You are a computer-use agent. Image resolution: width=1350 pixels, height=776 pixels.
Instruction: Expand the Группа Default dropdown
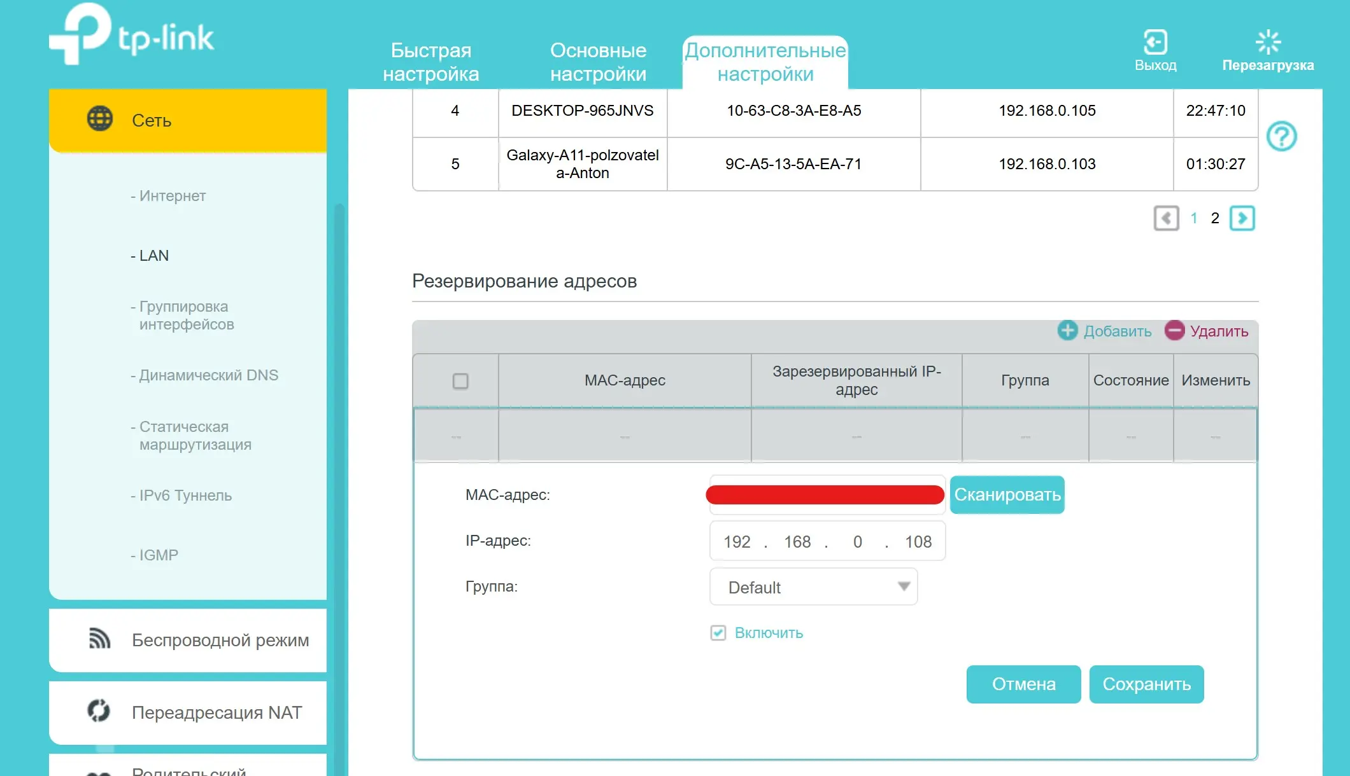pos(813,587)
